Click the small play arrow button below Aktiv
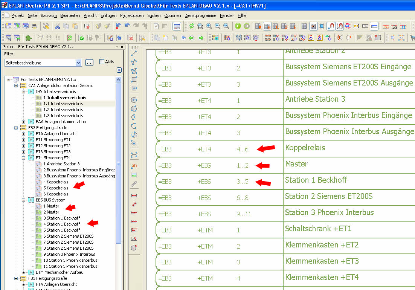This screenshot has height=290, width=415. tap(119, 70)
